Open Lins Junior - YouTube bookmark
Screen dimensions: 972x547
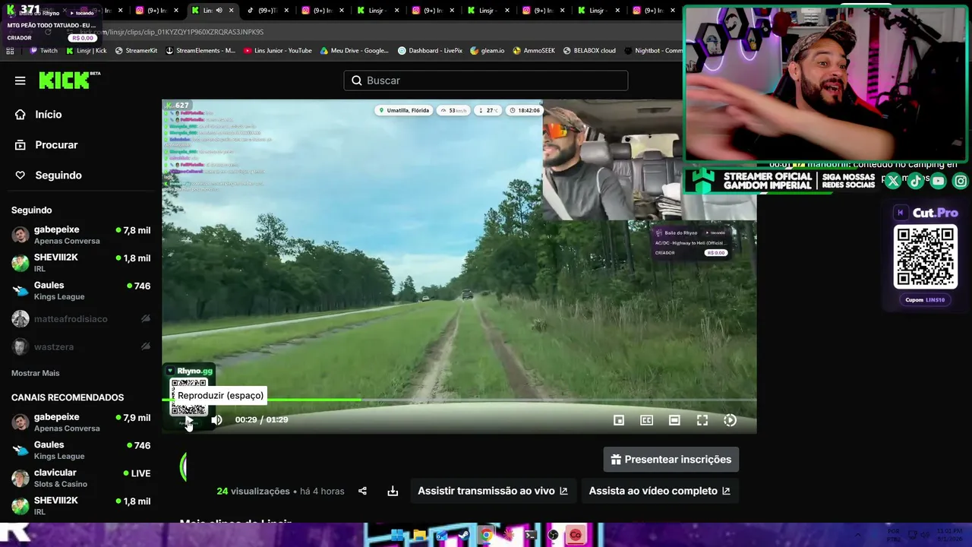click(278, 51)
